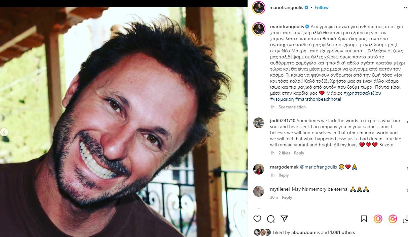Share post using paper plane icon
Screen dimensions: 408x237
(284, 219)
